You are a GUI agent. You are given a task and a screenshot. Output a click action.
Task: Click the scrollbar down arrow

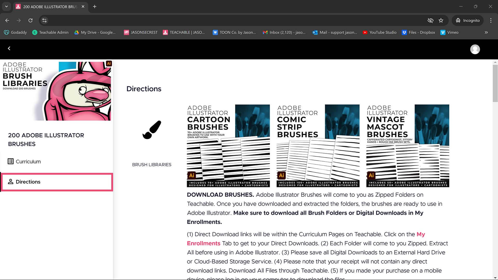tap(495, 278)
